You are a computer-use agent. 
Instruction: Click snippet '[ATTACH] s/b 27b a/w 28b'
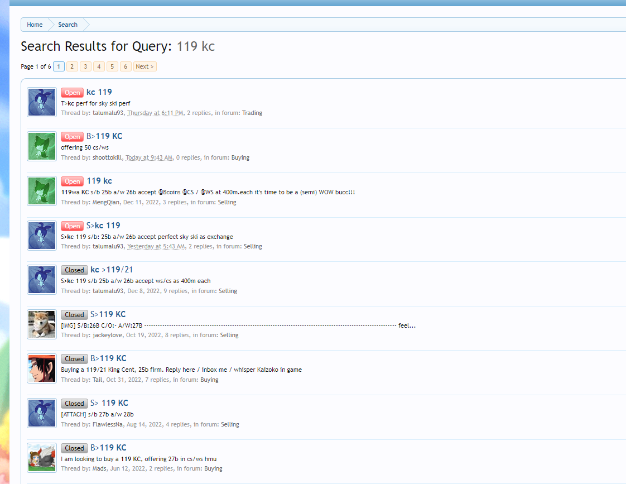click(x=97, y=414)
